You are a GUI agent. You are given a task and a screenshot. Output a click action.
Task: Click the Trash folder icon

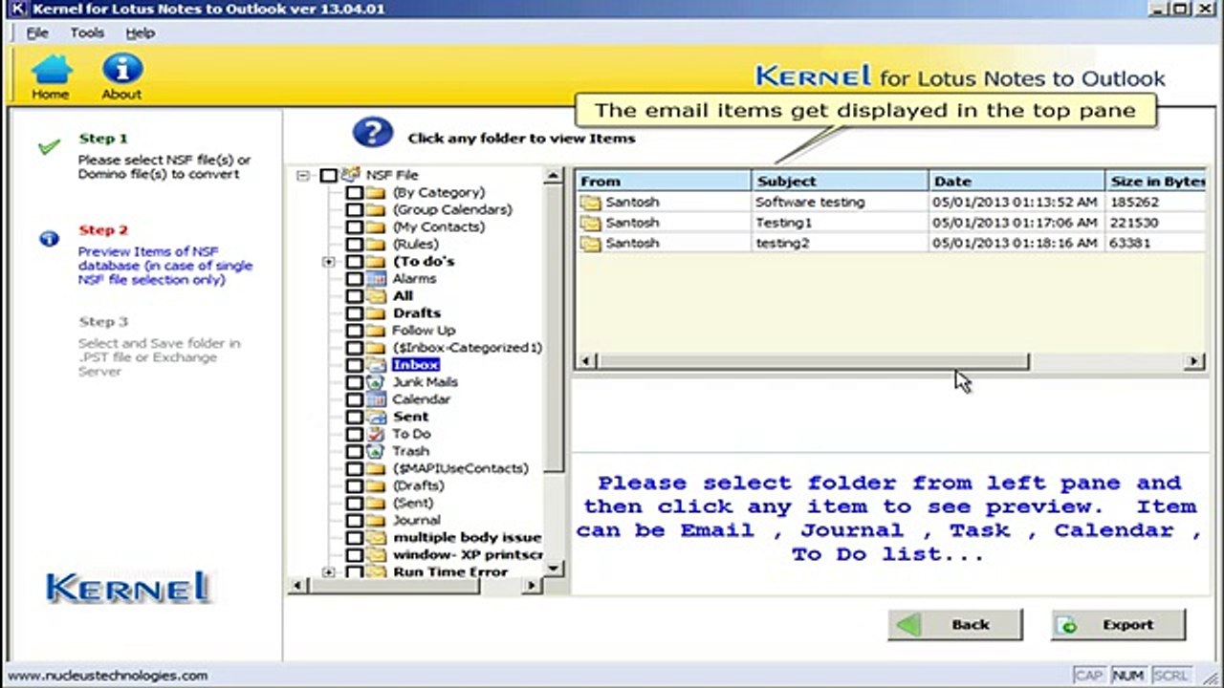point(376,450)
